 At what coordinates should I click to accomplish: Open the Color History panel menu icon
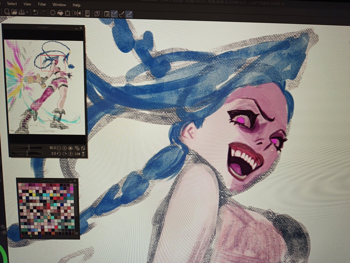[x=20, y=180]
